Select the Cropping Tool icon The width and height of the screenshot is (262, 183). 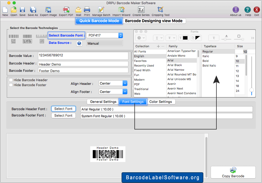[x=160, y=10]
